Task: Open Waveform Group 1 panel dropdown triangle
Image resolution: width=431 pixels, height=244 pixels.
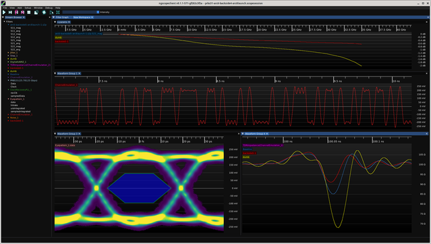Action: click(55, 74)
